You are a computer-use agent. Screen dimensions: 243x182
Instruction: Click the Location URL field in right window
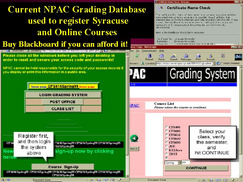pyautogui.click(x=184, y=63)
